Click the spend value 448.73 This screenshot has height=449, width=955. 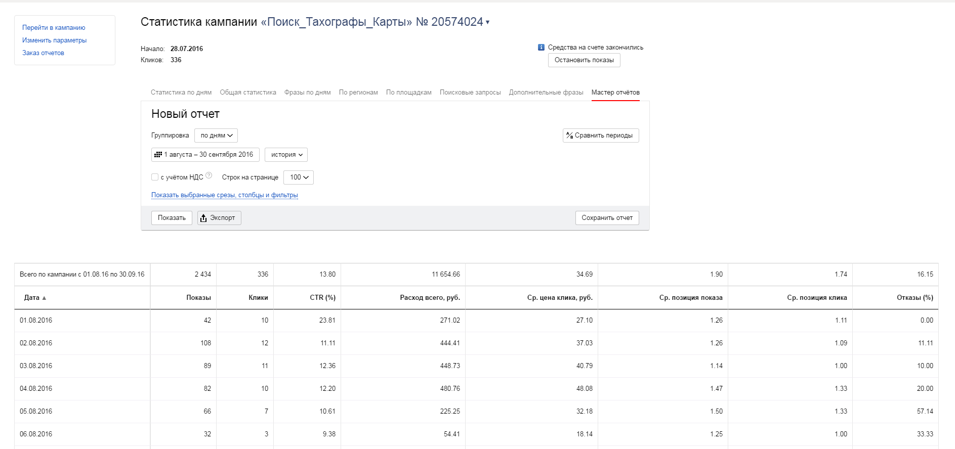450,366
